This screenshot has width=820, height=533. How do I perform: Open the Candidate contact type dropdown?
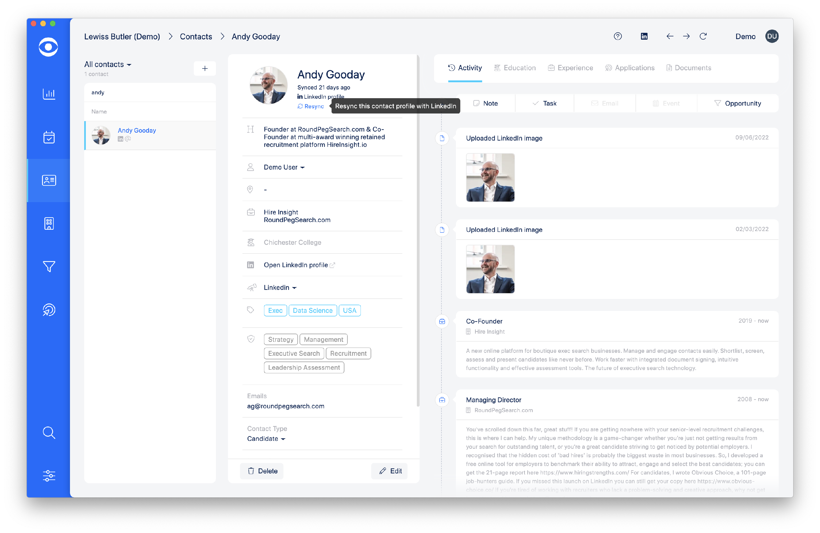266,439
